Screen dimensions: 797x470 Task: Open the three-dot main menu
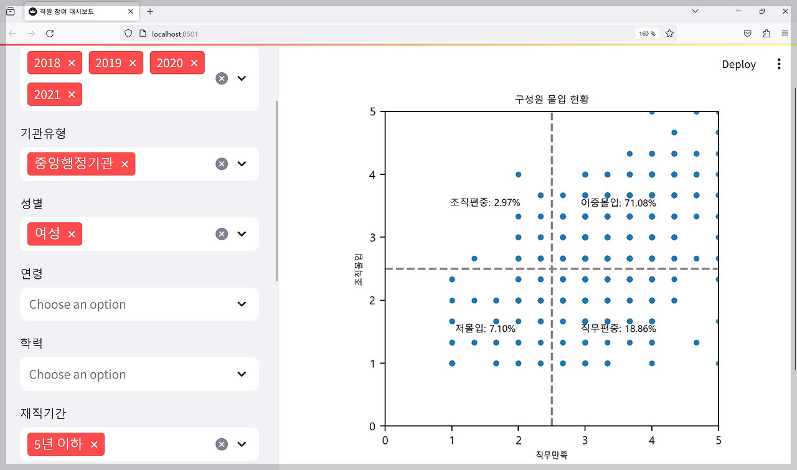click(779, 64)
